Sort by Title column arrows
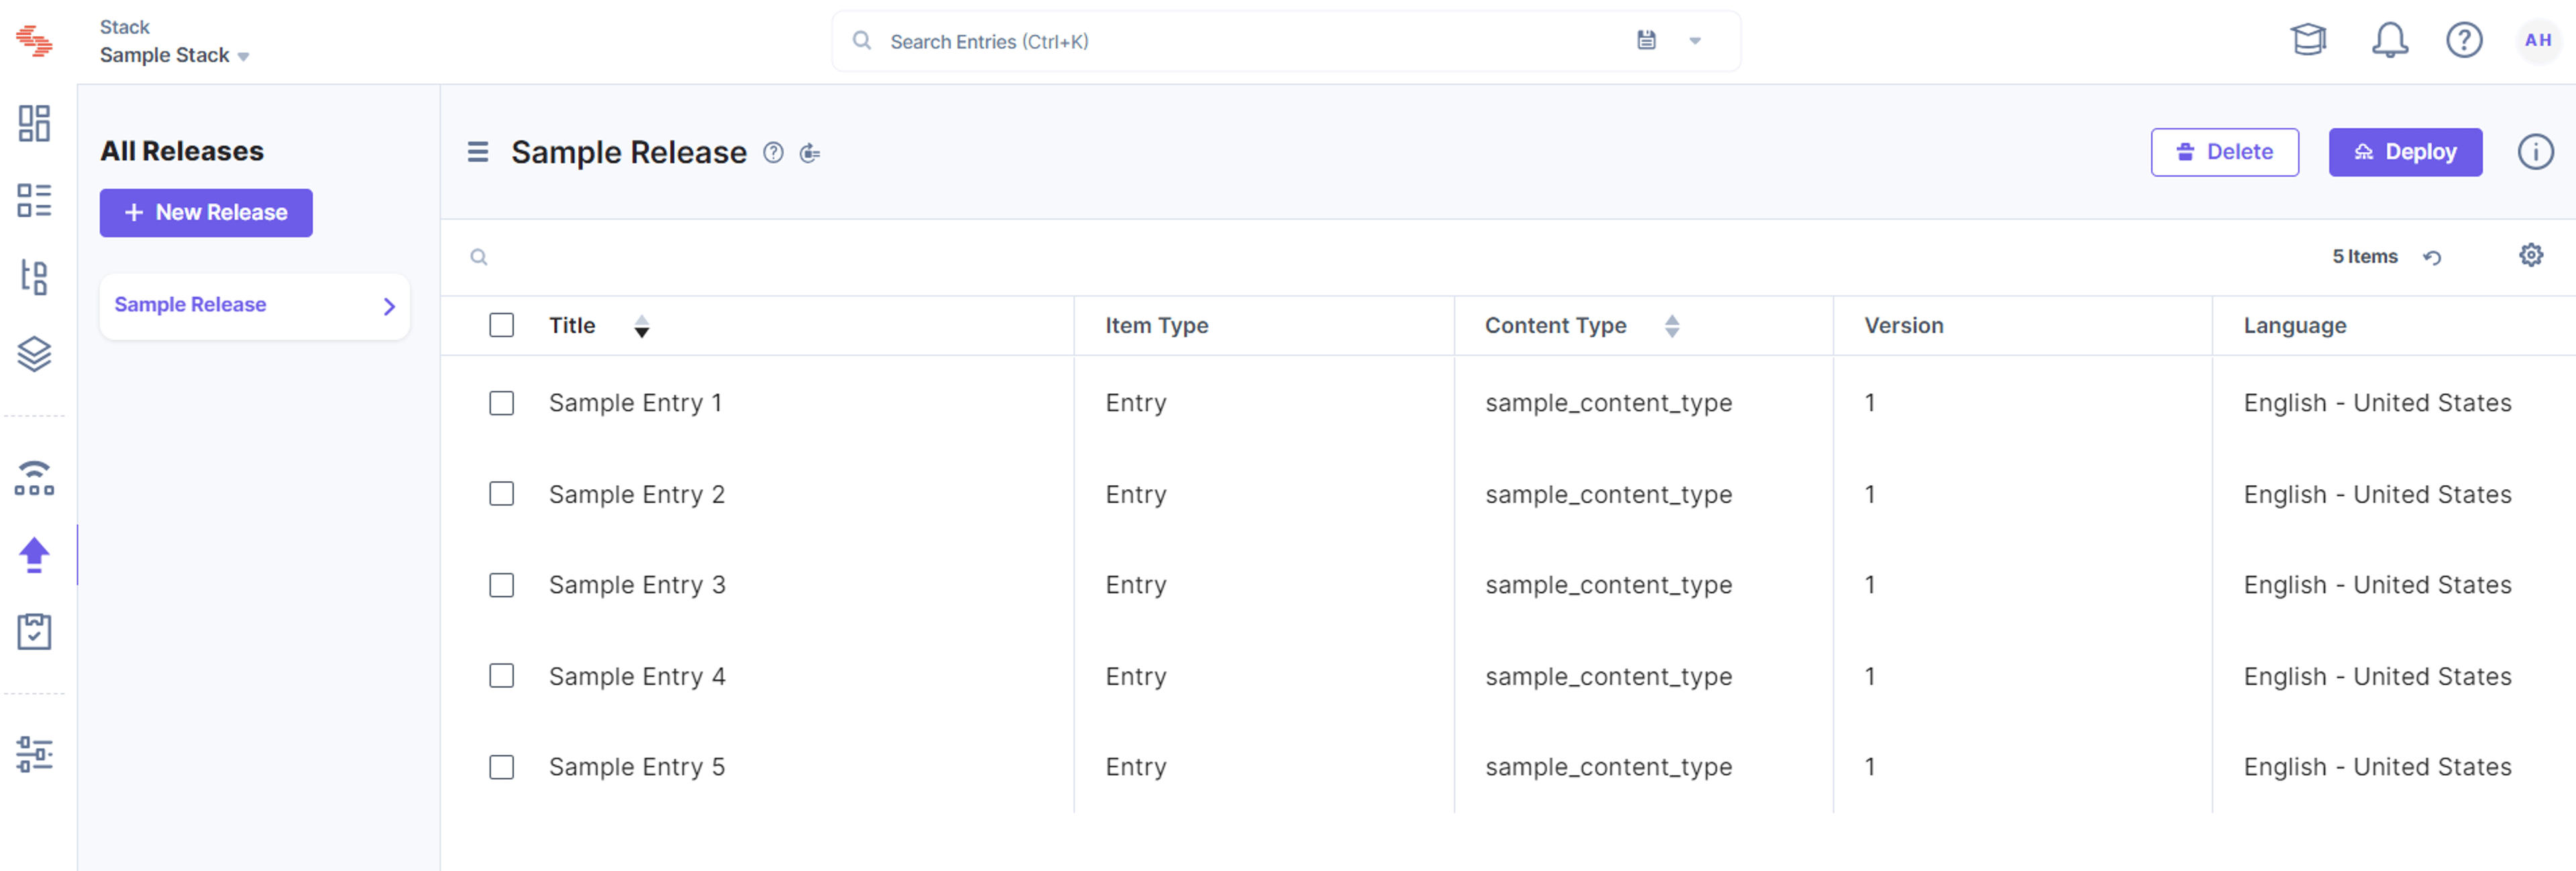2576x871 pixels. [641, 326]
